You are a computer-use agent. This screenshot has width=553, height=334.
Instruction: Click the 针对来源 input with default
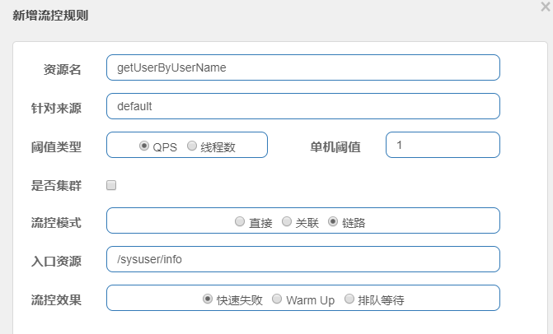[x=302, y=106]
